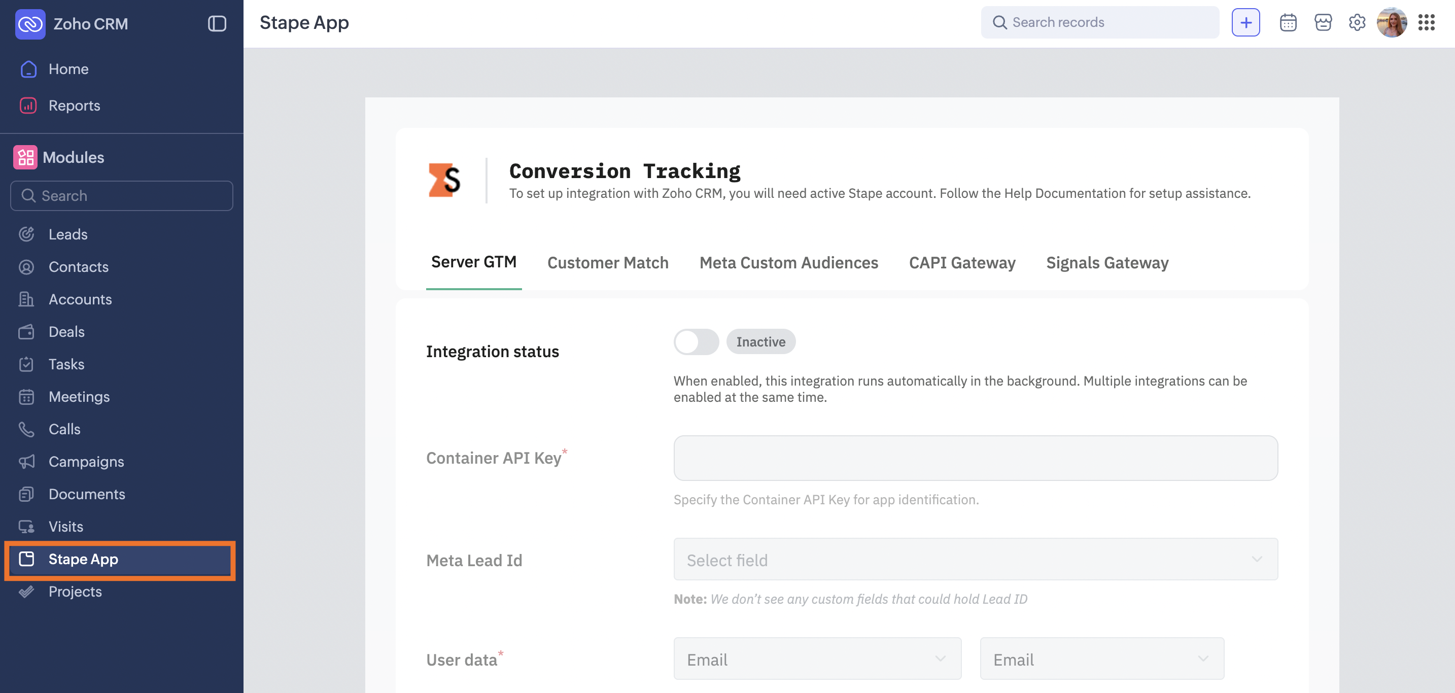The height and width of the screenshot is (693, 1455).
Task: Toggle the Integration status switch
Action: pyautogui.click(x=696, y=342)
